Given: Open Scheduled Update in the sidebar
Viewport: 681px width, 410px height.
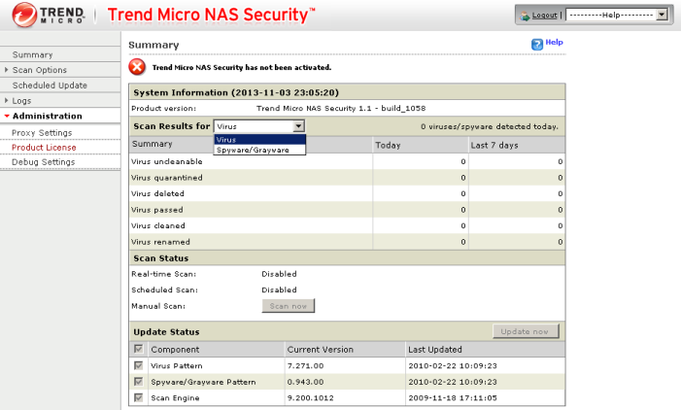Looking at the screenshot, I should pyautogui.click(x=50, y=85).
